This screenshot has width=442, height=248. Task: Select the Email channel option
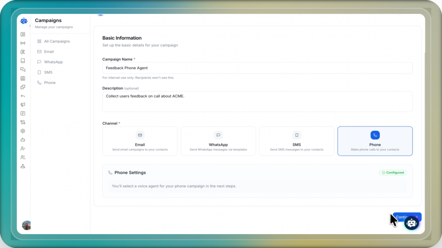(140, 141)
